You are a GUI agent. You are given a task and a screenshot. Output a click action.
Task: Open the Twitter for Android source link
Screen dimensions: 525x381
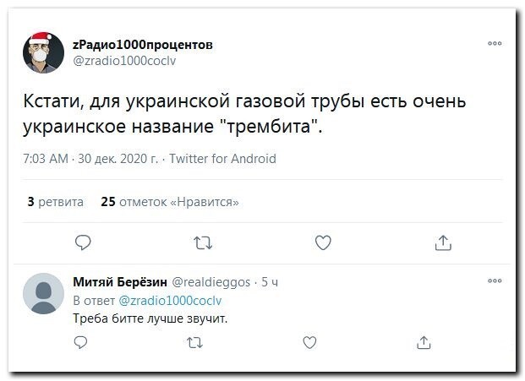(x=222, y=159)
